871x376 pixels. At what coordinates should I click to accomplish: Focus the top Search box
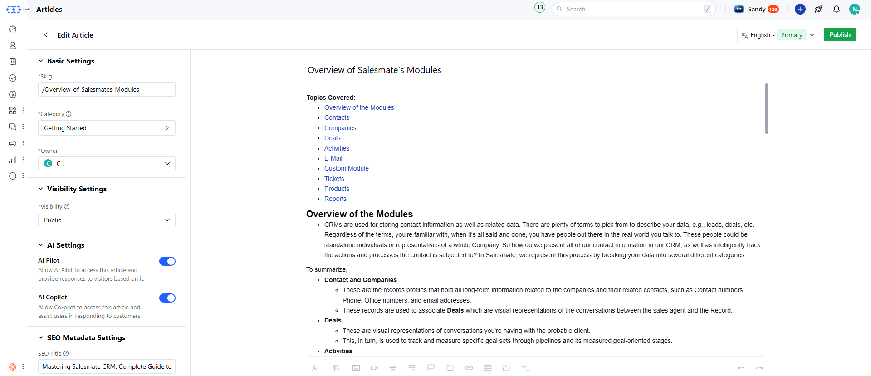[634, 9]
